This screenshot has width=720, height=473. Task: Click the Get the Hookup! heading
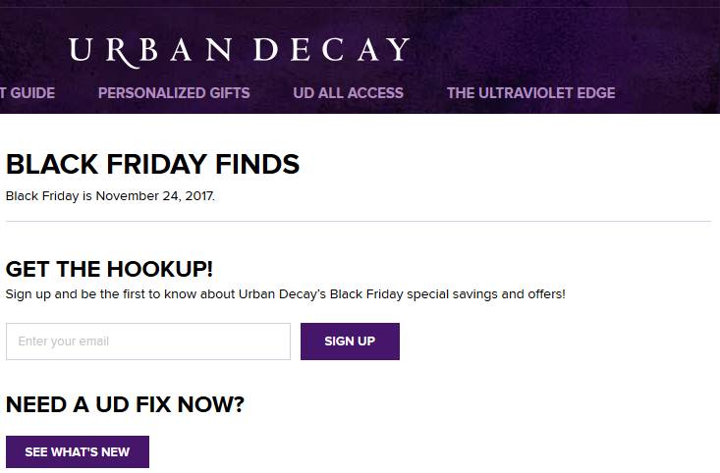click(109, 269)
